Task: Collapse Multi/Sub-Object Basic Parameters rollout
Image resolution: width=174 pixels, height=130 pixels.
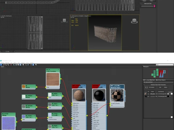Action: (158, 84)
